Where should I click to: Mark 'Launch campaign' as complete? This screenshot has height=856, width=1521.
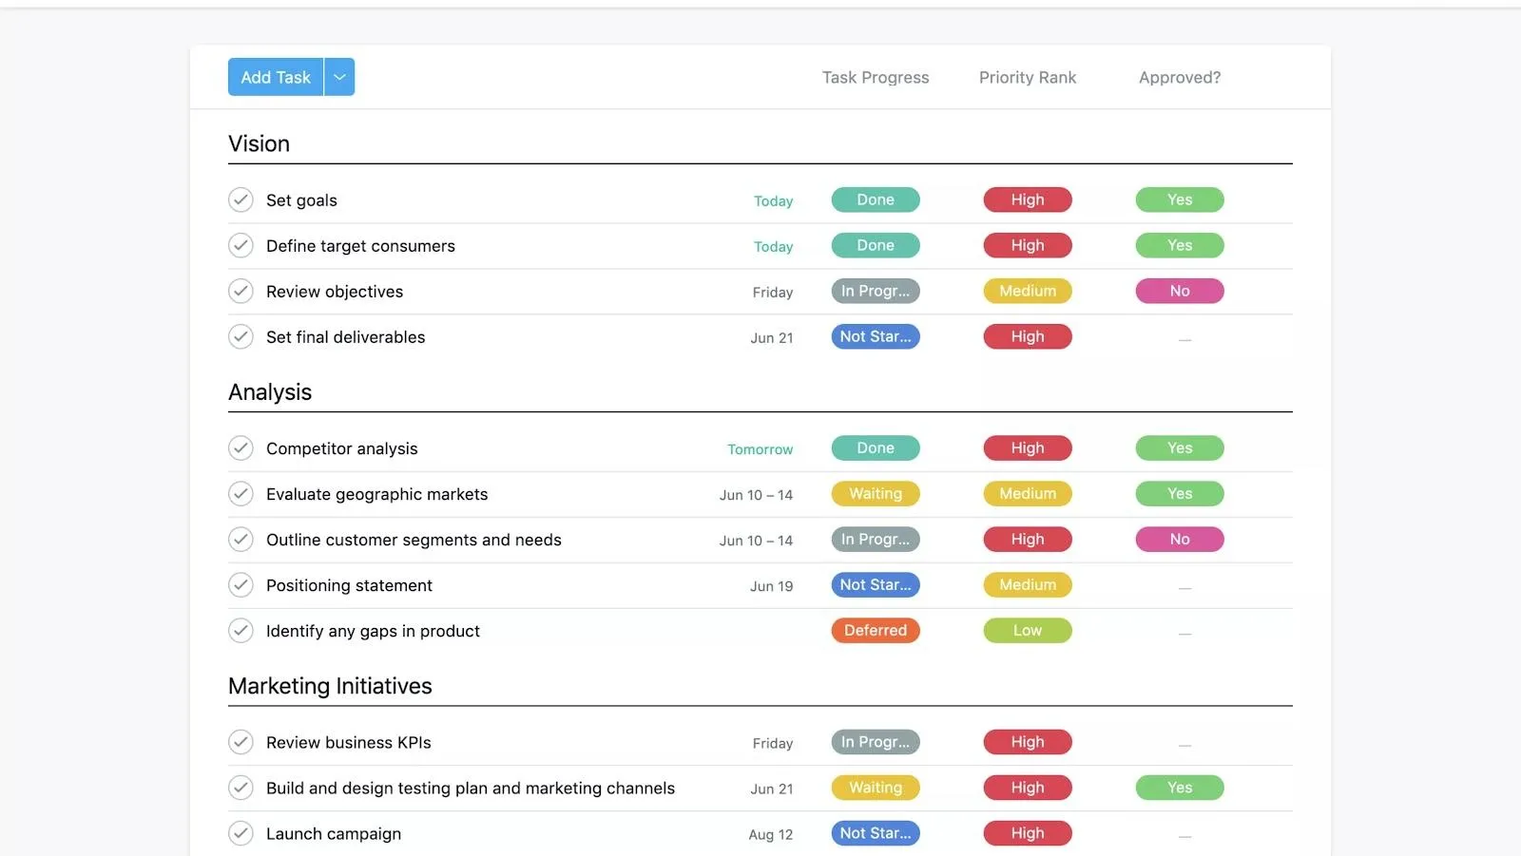(241, 833)
